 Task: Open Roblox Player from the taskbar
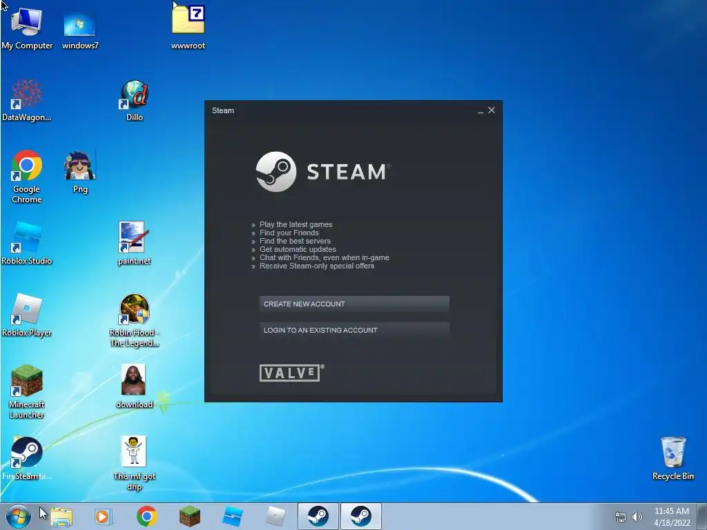tap(275, 516)
